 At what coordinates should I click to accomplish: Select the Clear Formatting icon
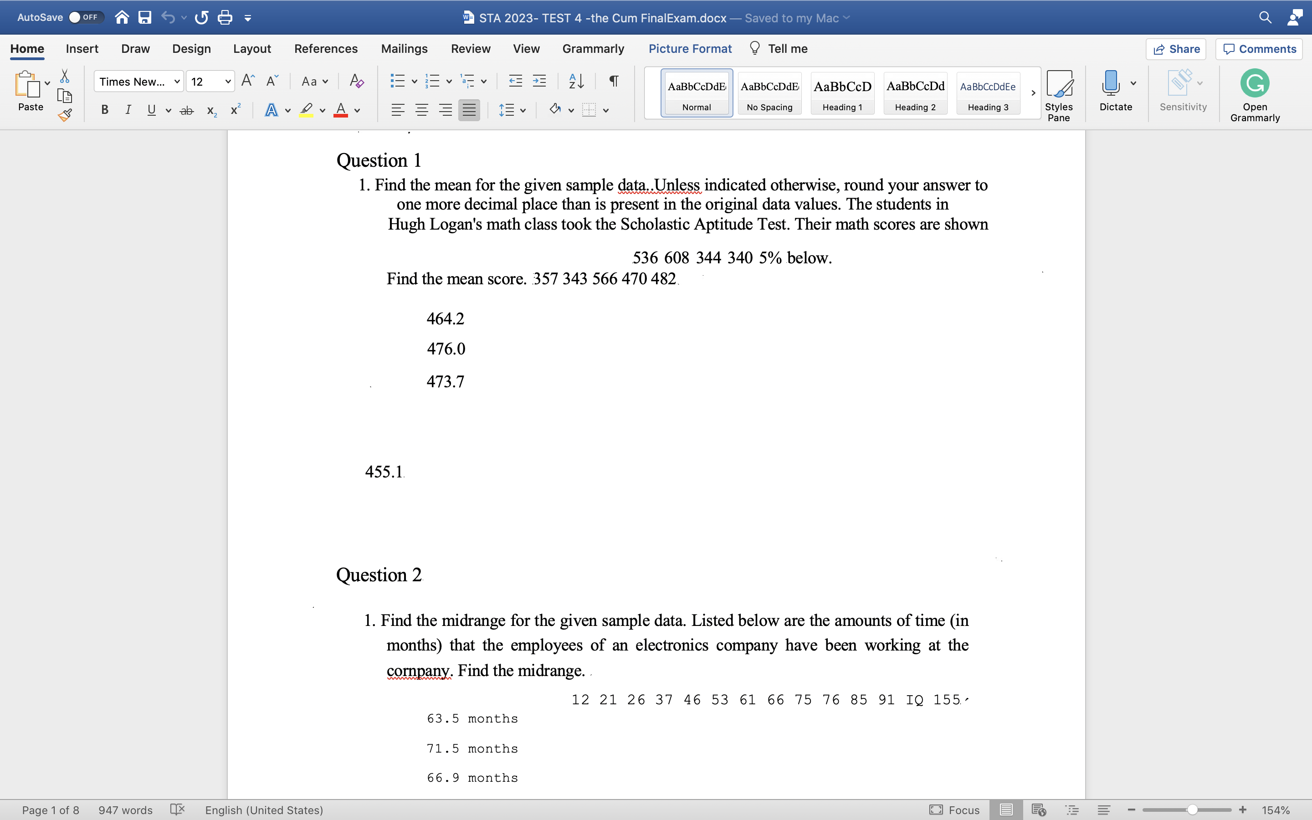(x=356, y=81)
